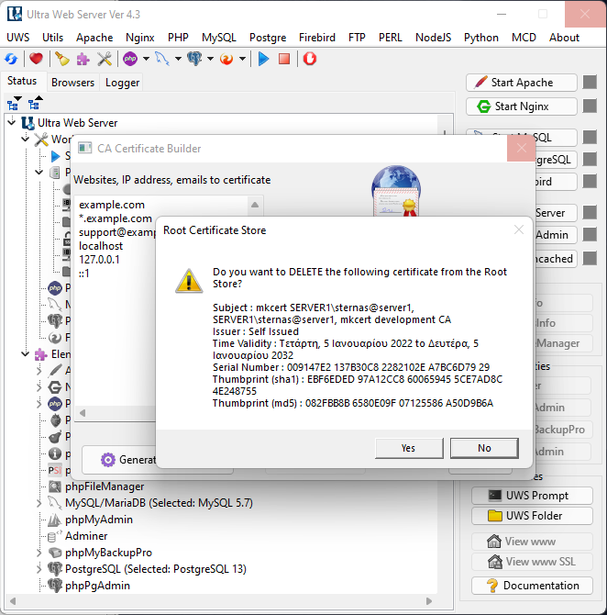Image resolution: width=607 pixels, height=615 pixels.
Task: Collapse the Elements tree node
Action: (25, 354)
